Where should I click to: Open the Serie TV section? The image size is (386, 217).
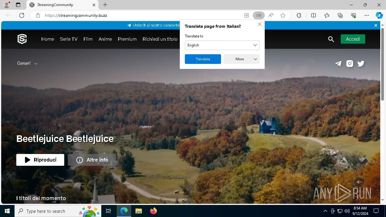point(69,39)
